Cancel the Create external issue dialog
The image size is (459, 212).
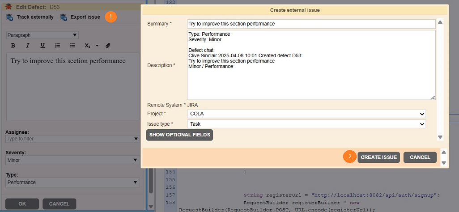420,157
